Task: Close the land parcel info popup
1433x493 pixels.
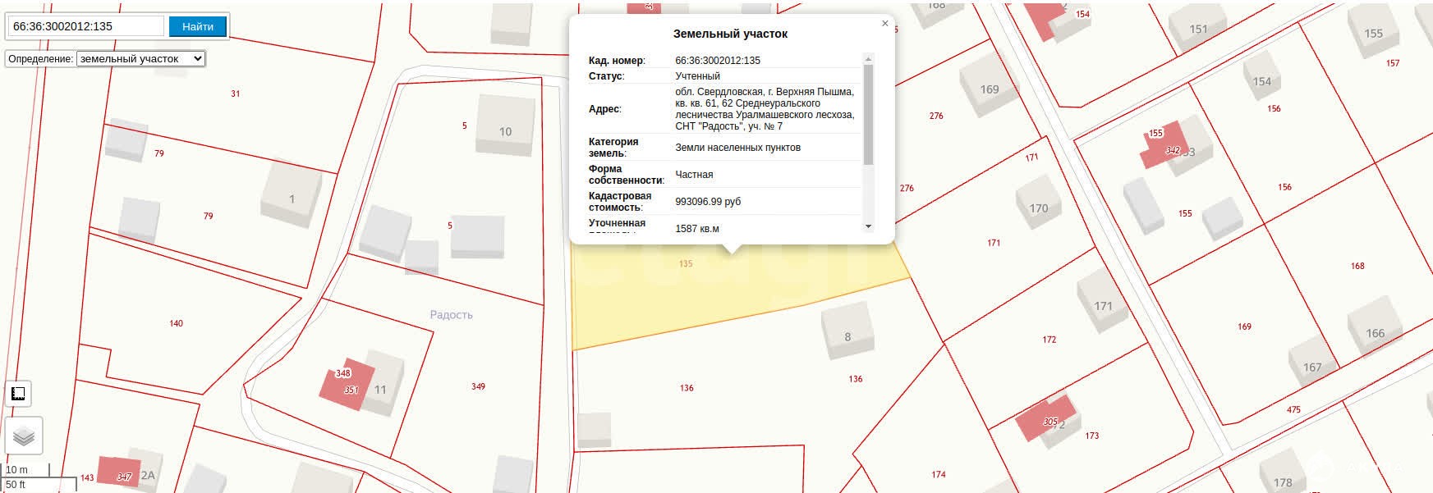Action: tap(884, 24)
